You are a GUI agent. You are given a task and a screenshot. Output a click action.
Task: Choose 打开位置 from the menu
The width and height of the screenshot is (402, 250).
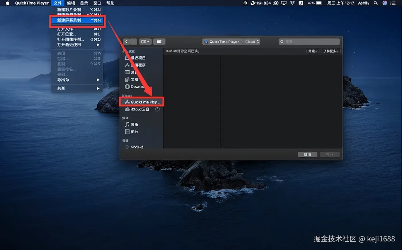(77, 34)
